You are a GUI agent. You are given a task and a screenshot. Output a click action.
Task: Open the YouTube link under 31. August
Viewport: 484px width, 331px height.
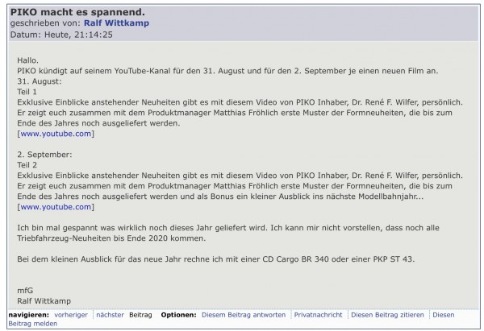[56, 134]
